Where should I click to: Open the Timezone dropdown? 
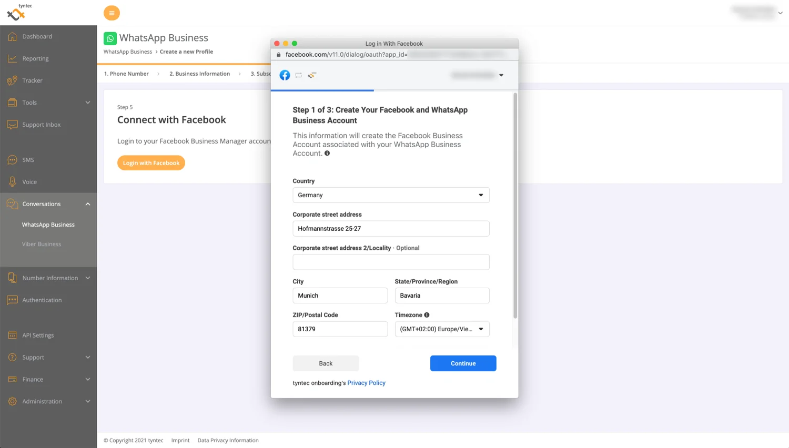[x=442, y=329]
